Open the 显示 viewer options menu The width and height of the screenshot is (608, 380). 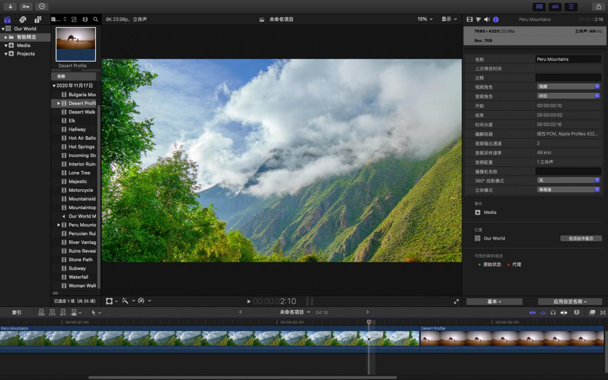(449, 19)
